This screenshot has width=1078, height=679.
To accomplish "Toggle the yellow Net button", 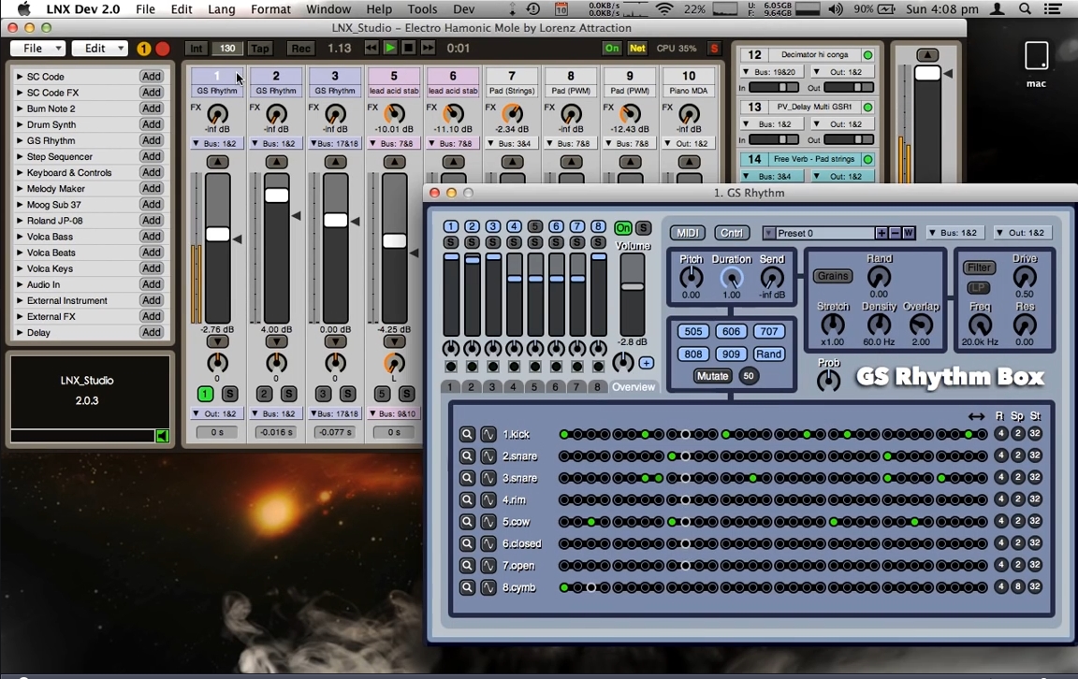I will click(x=637, y=48).
